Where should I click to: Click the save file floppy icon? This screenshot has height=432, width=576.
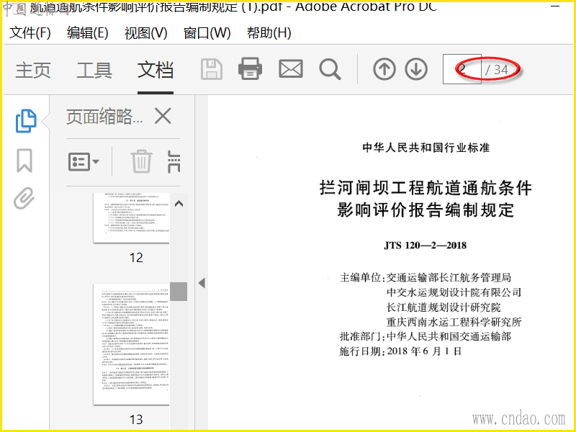212,69
